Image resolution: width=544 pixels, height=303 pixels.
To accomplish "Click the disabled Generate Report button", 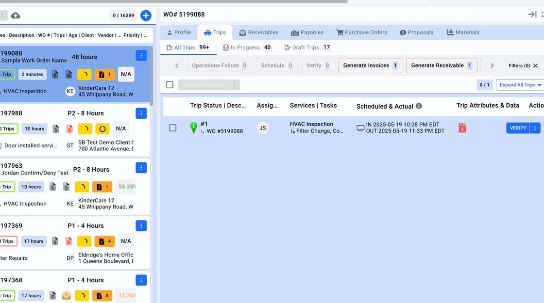I will 204,85.
